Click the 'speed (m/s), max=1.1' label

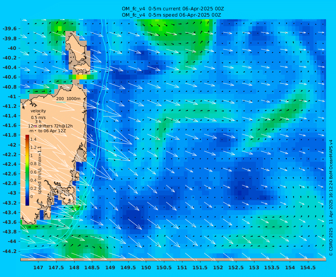(40, 170)
